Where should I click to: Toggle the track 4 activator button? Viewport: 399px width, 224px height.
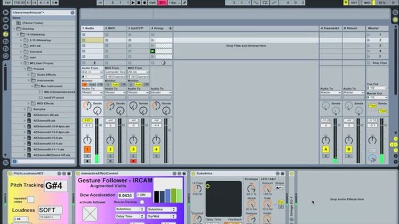156,149
